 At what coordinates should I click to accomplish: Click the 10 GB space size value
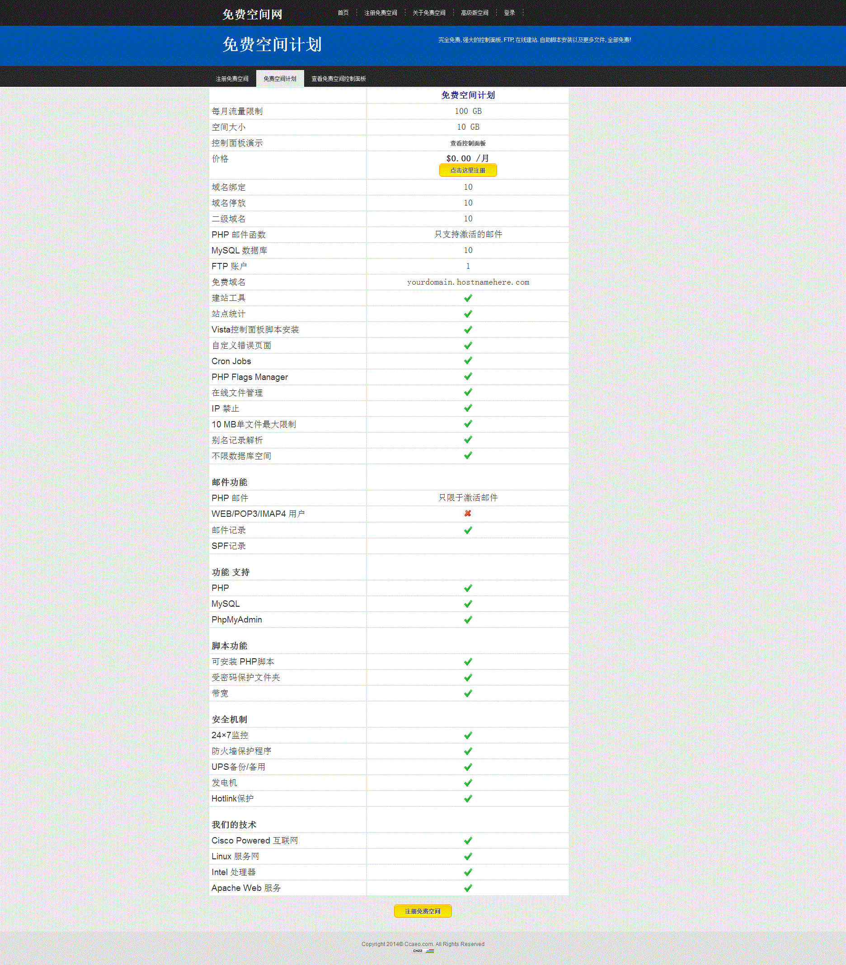point(468,127)
